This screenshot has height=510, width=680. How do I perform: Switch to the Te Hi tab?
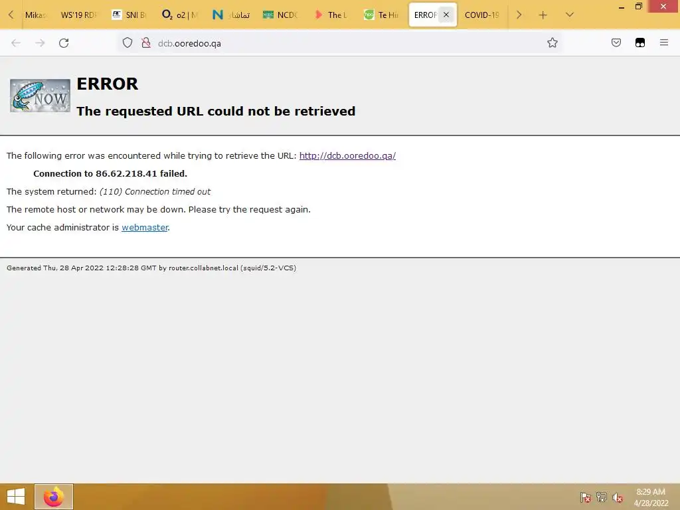click(382, 15)
